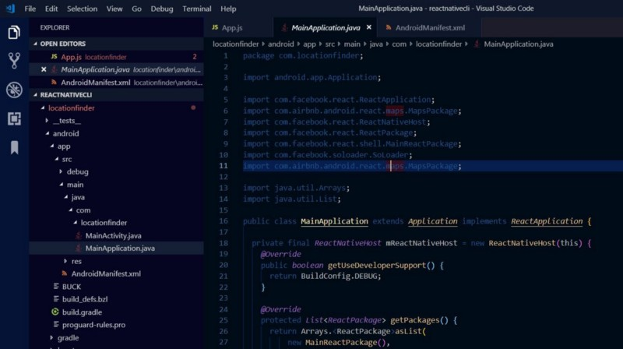623x349 pixels.
Task: Open the Explorer view in activity bar
Action: pos(14,33)
